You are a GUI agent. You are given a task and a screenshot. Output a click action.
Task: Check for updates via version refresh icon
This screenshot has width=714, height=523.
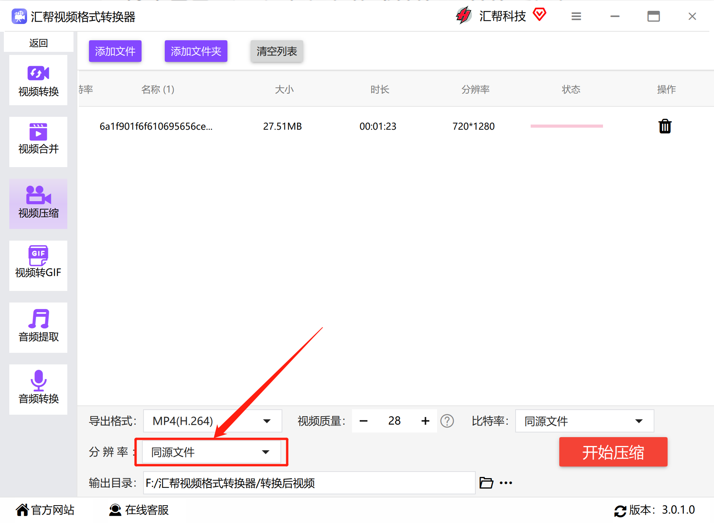pos(620,511)
